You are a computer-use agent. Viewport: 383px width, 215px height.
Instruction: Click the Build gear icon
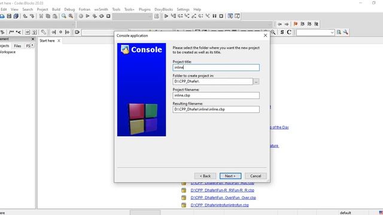pyautogui.click(x=81, y=16)
